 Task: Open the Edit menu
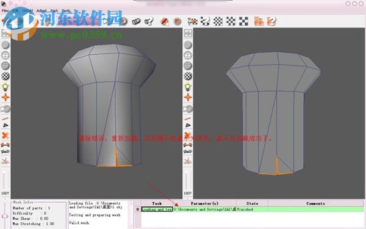click(x=15, y=10)
